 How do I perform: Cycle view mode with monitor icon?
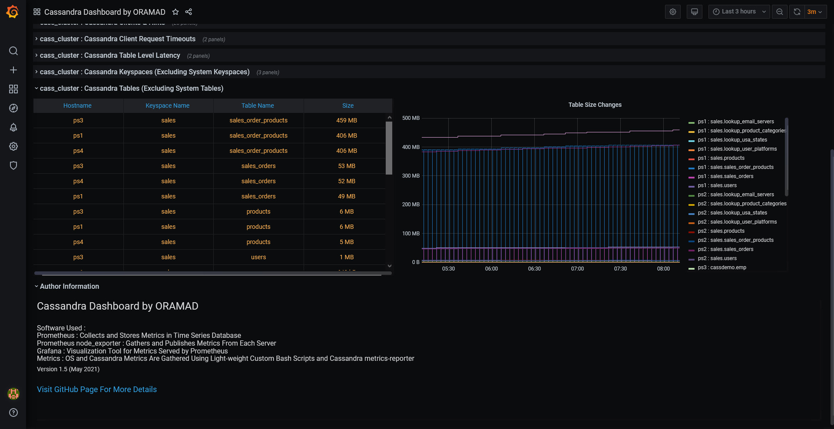click(x=695, y=12)
